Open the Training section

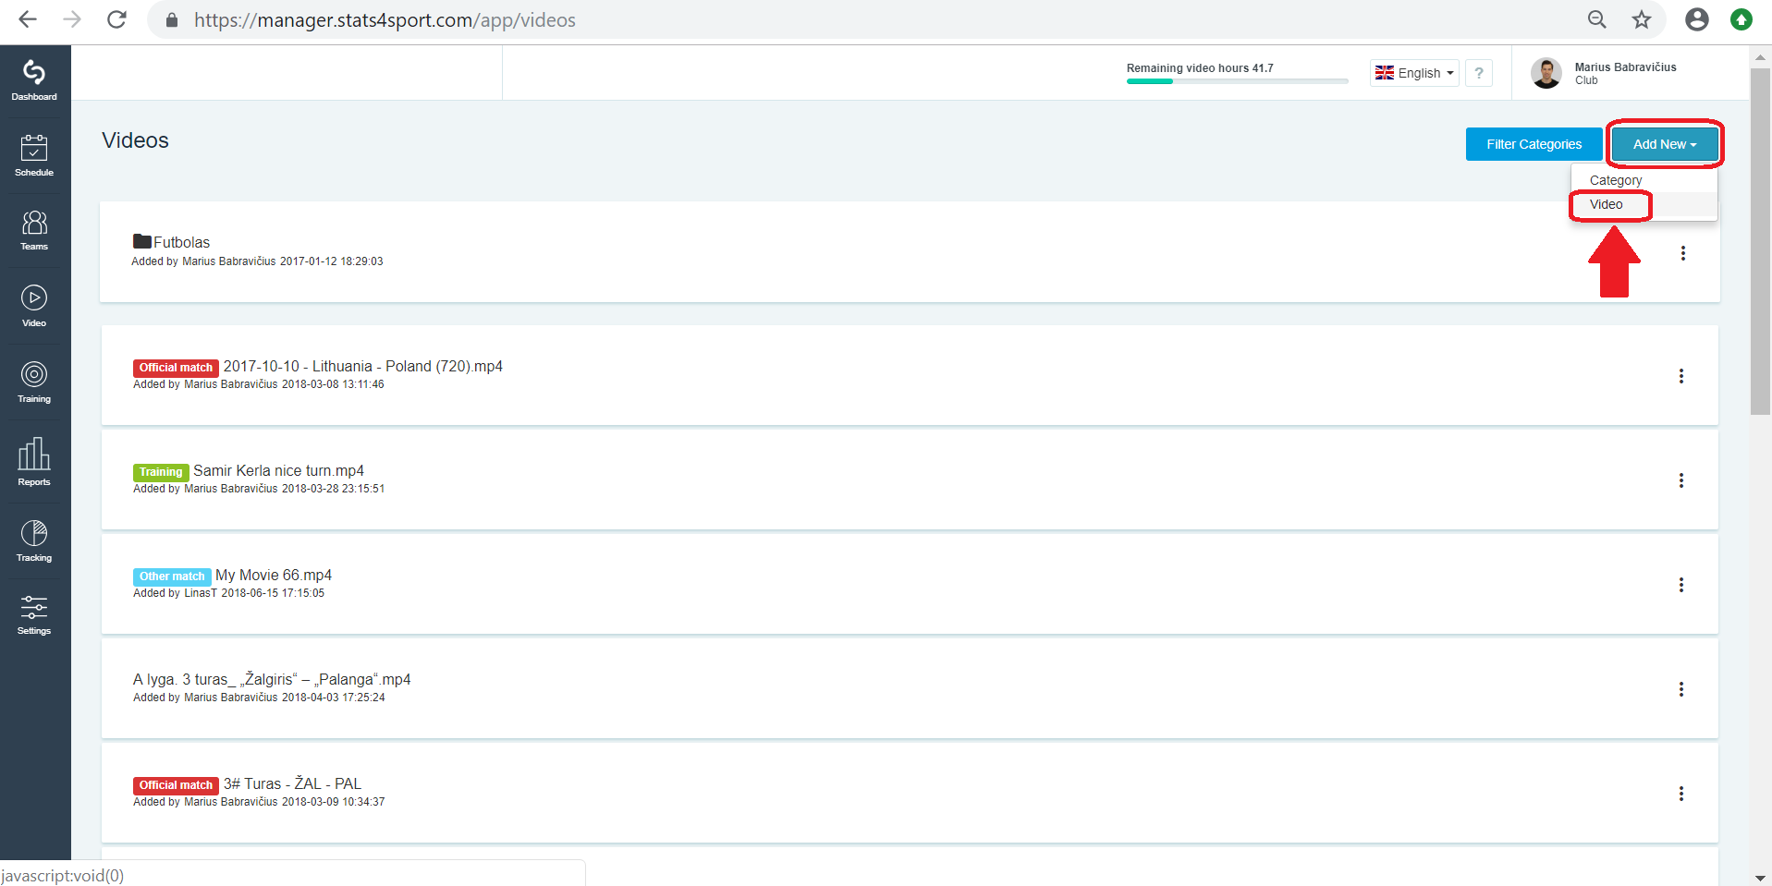(x=34, y=382)
